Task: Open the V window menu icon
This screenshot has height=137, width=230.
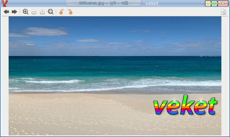Action: (x=4, y=3)
